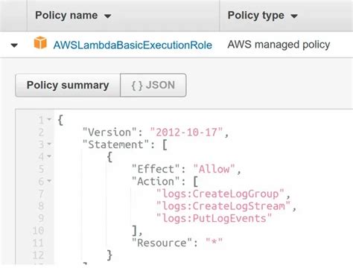Image resolution: width=353 pixels, height=268 pixels.
Task: Switch to the {} JSON tab
Action: click(153, 85)
